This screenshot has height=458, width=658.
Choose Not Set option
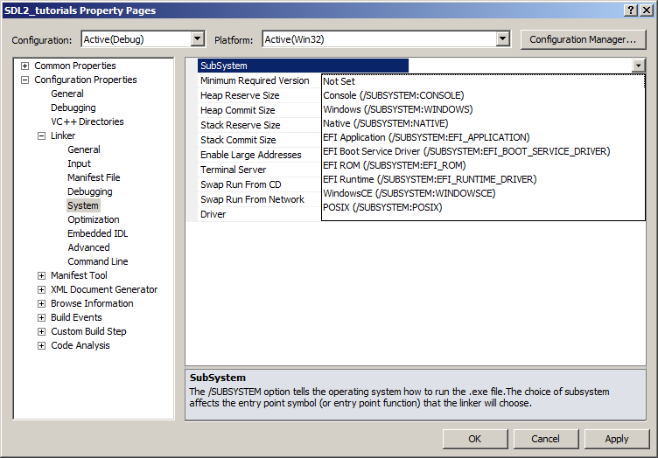[x=483, y=81]
